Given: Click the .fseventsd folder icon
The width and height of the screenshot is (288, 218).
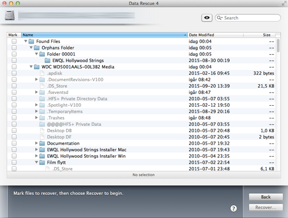Looking at the screenshot, I should 42,92.
